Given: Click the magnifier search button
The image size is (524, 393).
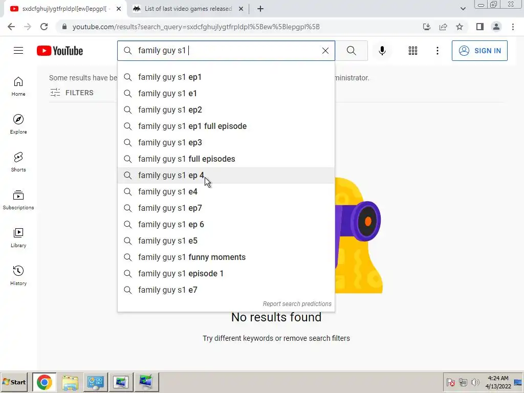Looking at the screenshot, I should click(351, 51).
